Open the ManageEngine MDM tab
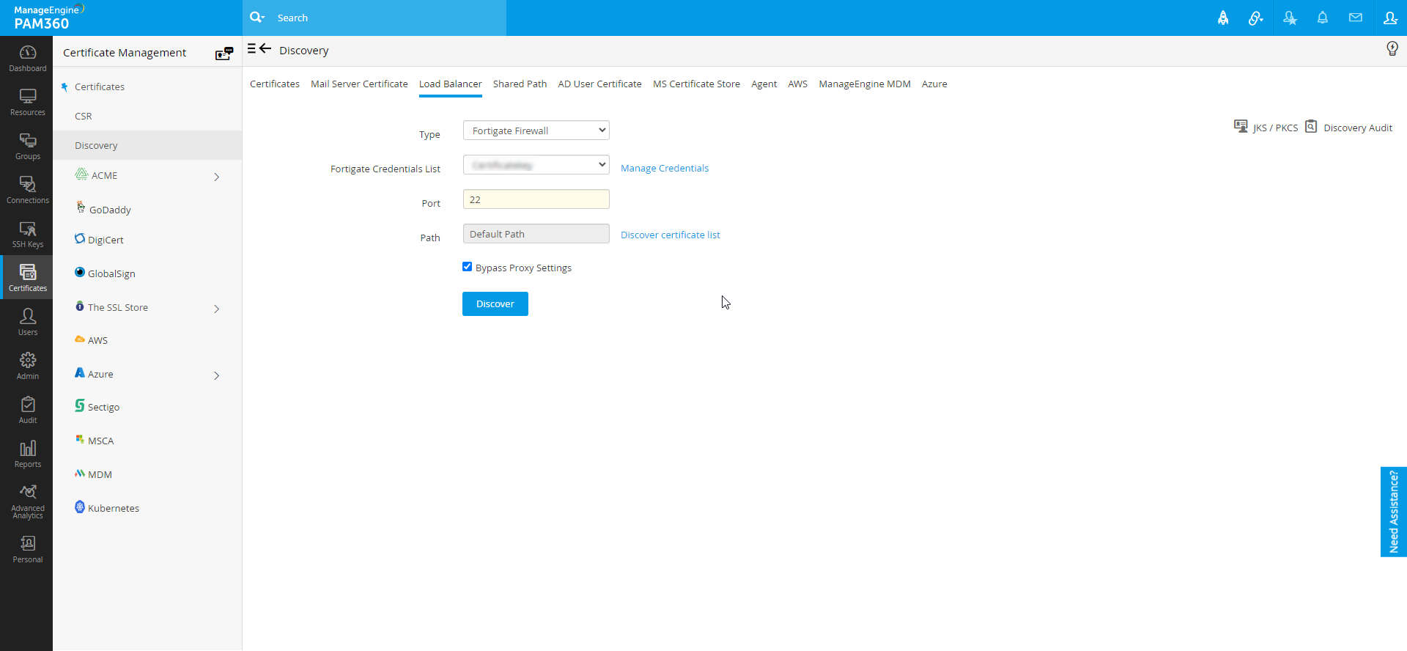This screenshot has width=1407, height=651. point(865,84)
